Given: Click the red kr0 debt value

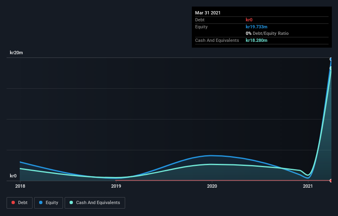Looking at the screenshot, I should [249, 20].
